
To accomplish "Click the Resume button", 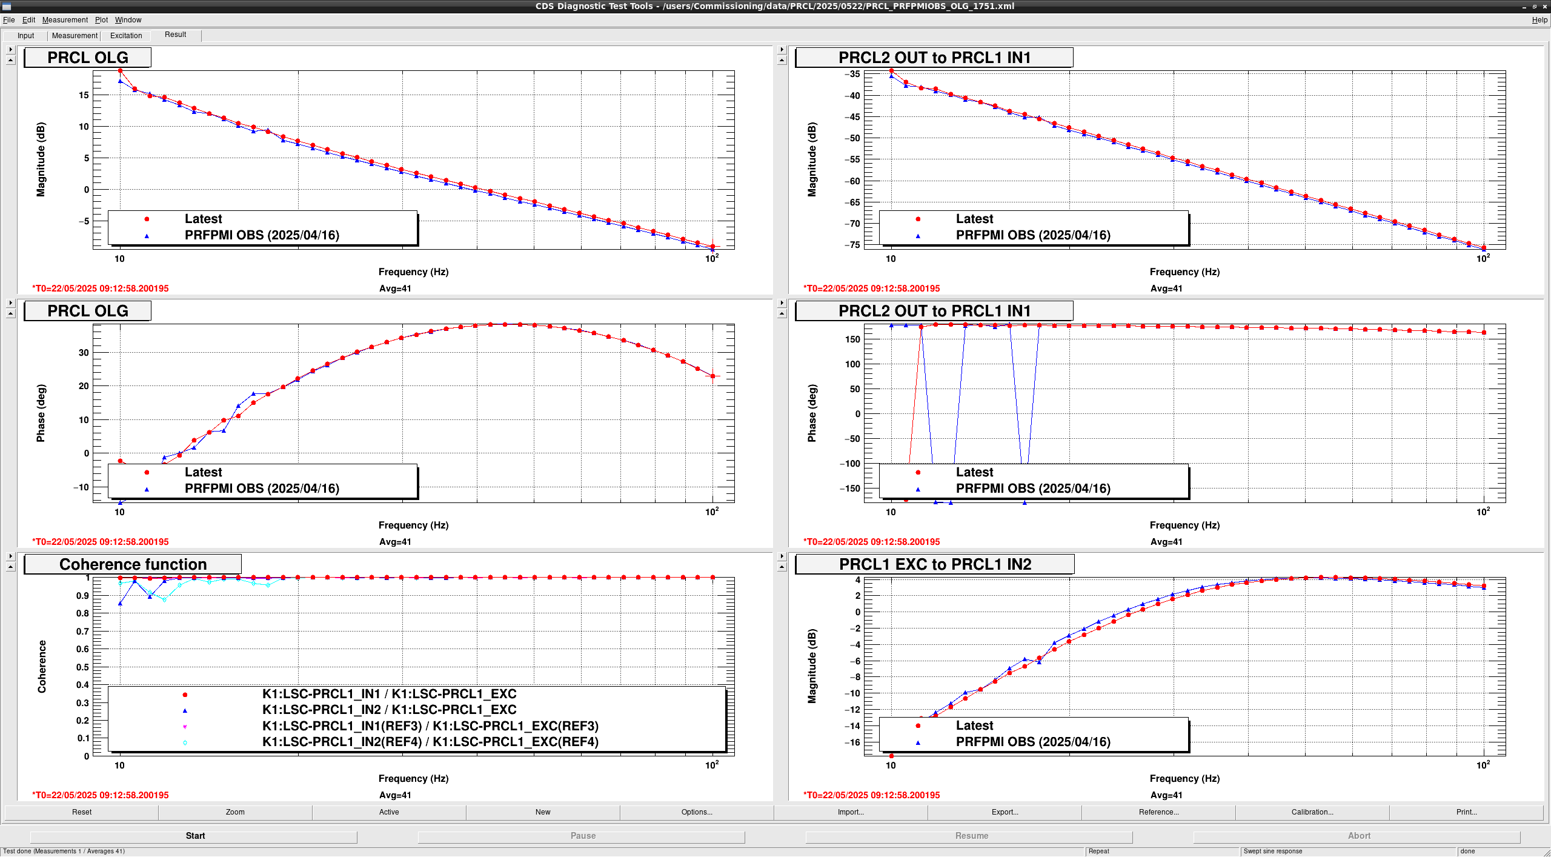I will click(970, 836).
